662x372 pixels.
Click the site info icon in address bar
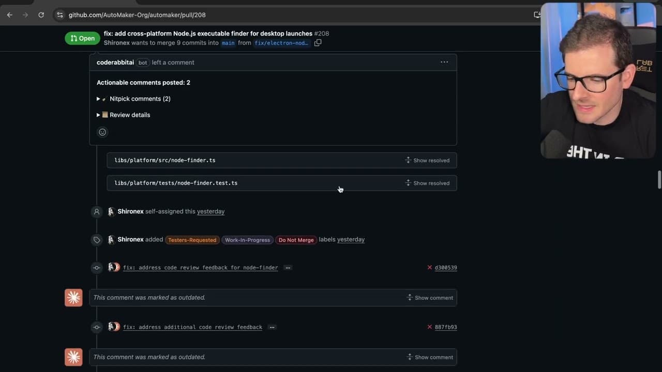click(60, 15)
